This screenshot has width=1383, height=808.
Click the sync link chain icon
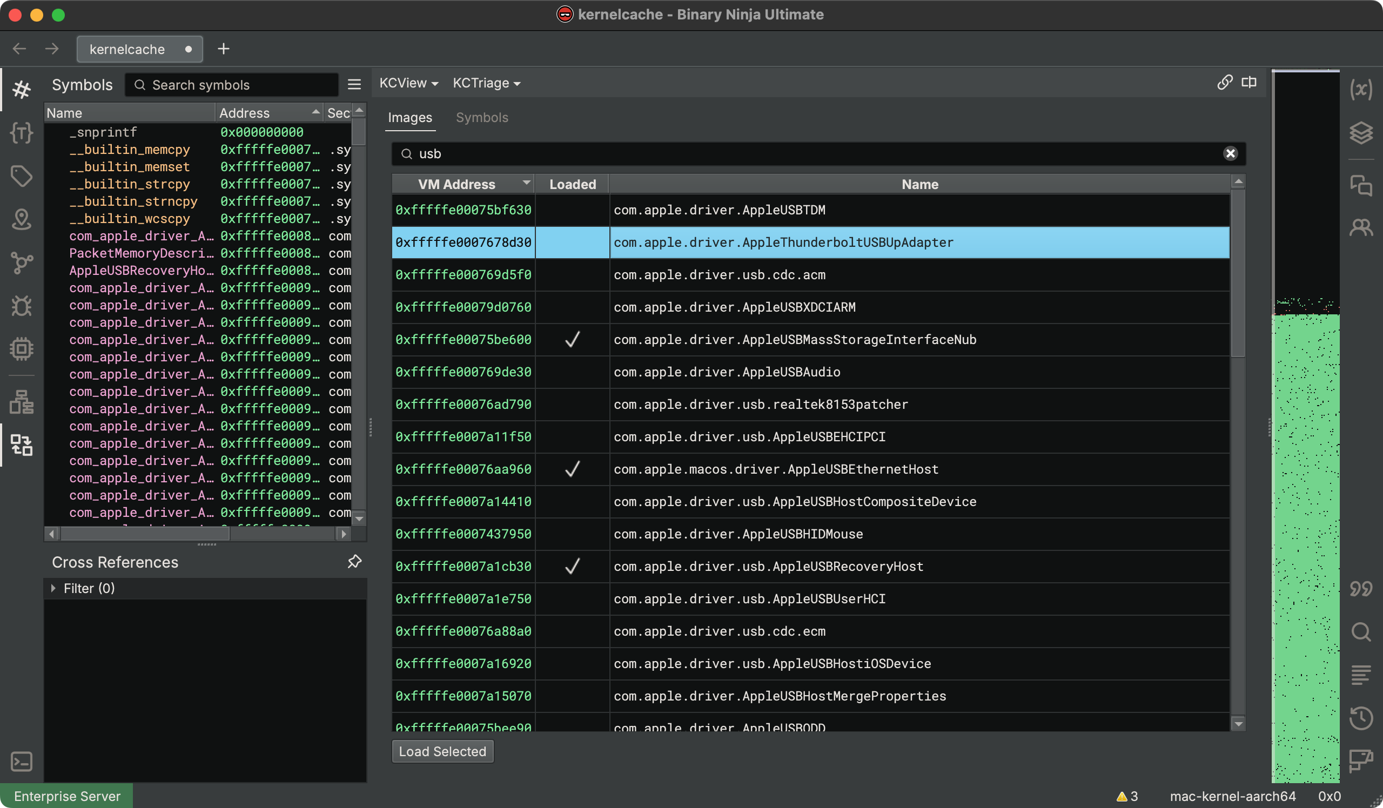[x=1225, y=82]
